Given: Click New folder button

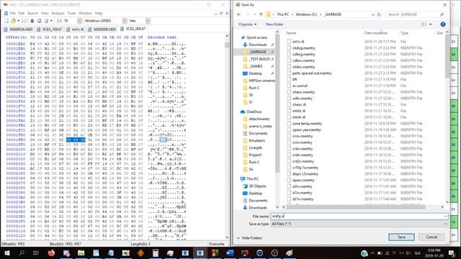Looking at the screenshot, I should [x=274, y=24].
